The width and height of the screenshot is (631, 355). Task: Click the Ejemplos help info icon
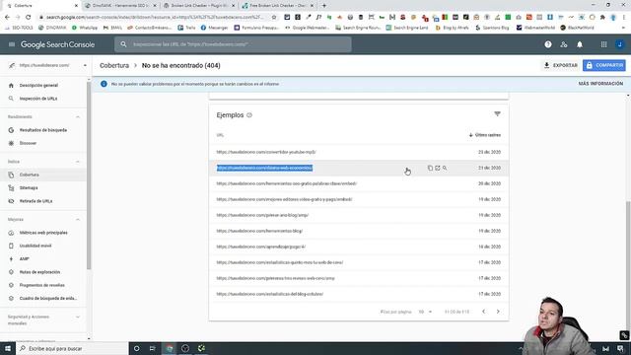pos(249,115)
